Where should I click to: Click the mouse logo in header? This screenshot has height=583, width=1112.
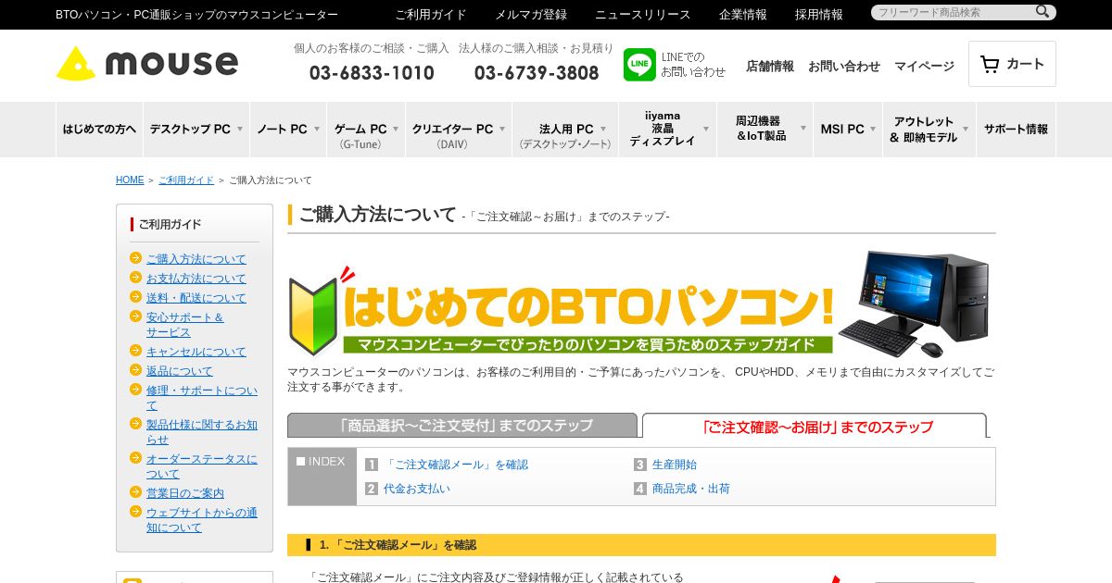point(147,64)
